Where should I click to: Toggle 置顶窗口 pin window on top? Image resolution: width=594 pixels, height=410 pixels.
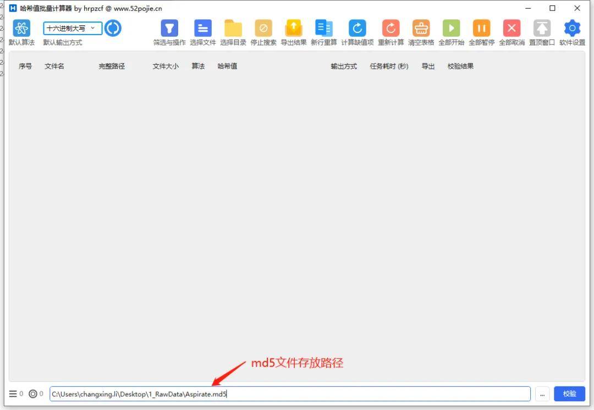[x=542, y=28]
